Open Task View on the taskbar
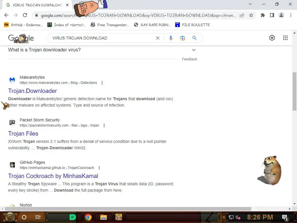This screenshot has height=223, width=297. click(x=38, y=217)
